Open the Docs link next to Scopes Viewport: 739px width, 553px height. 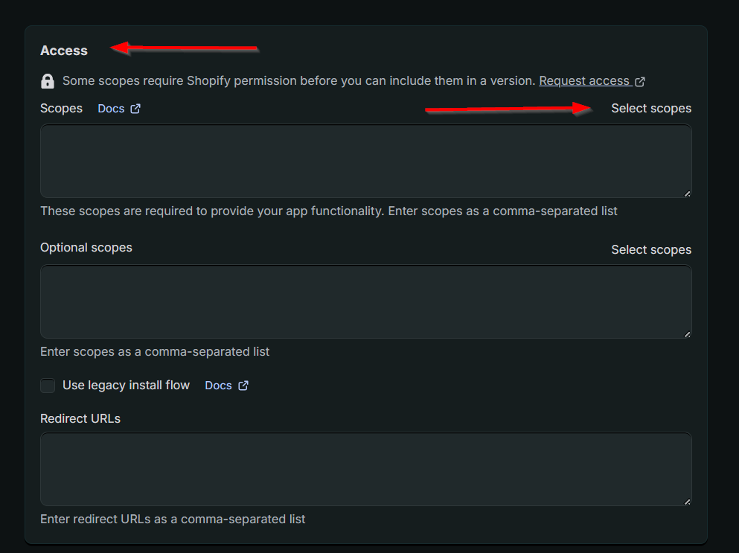(x=111, y=109)
